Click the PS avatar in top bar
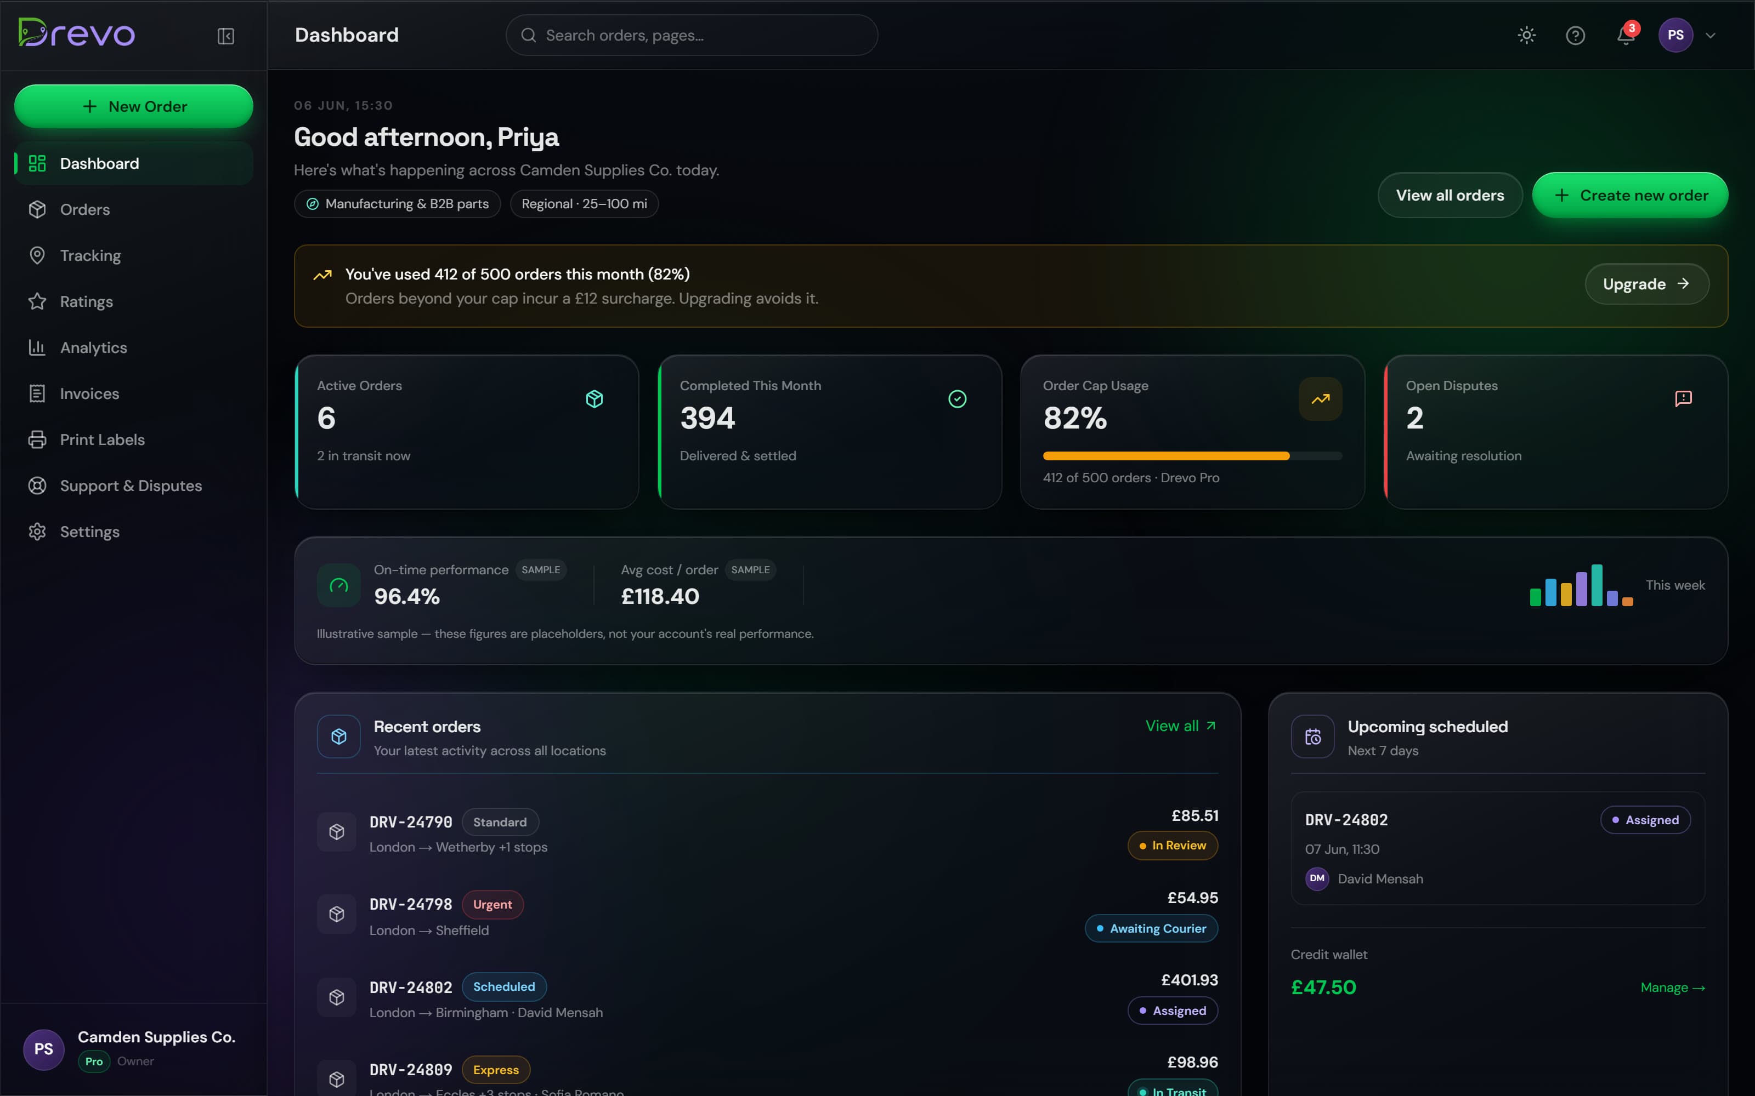The height and width of the screenshot is (1096, 1755). (1675, 35)
